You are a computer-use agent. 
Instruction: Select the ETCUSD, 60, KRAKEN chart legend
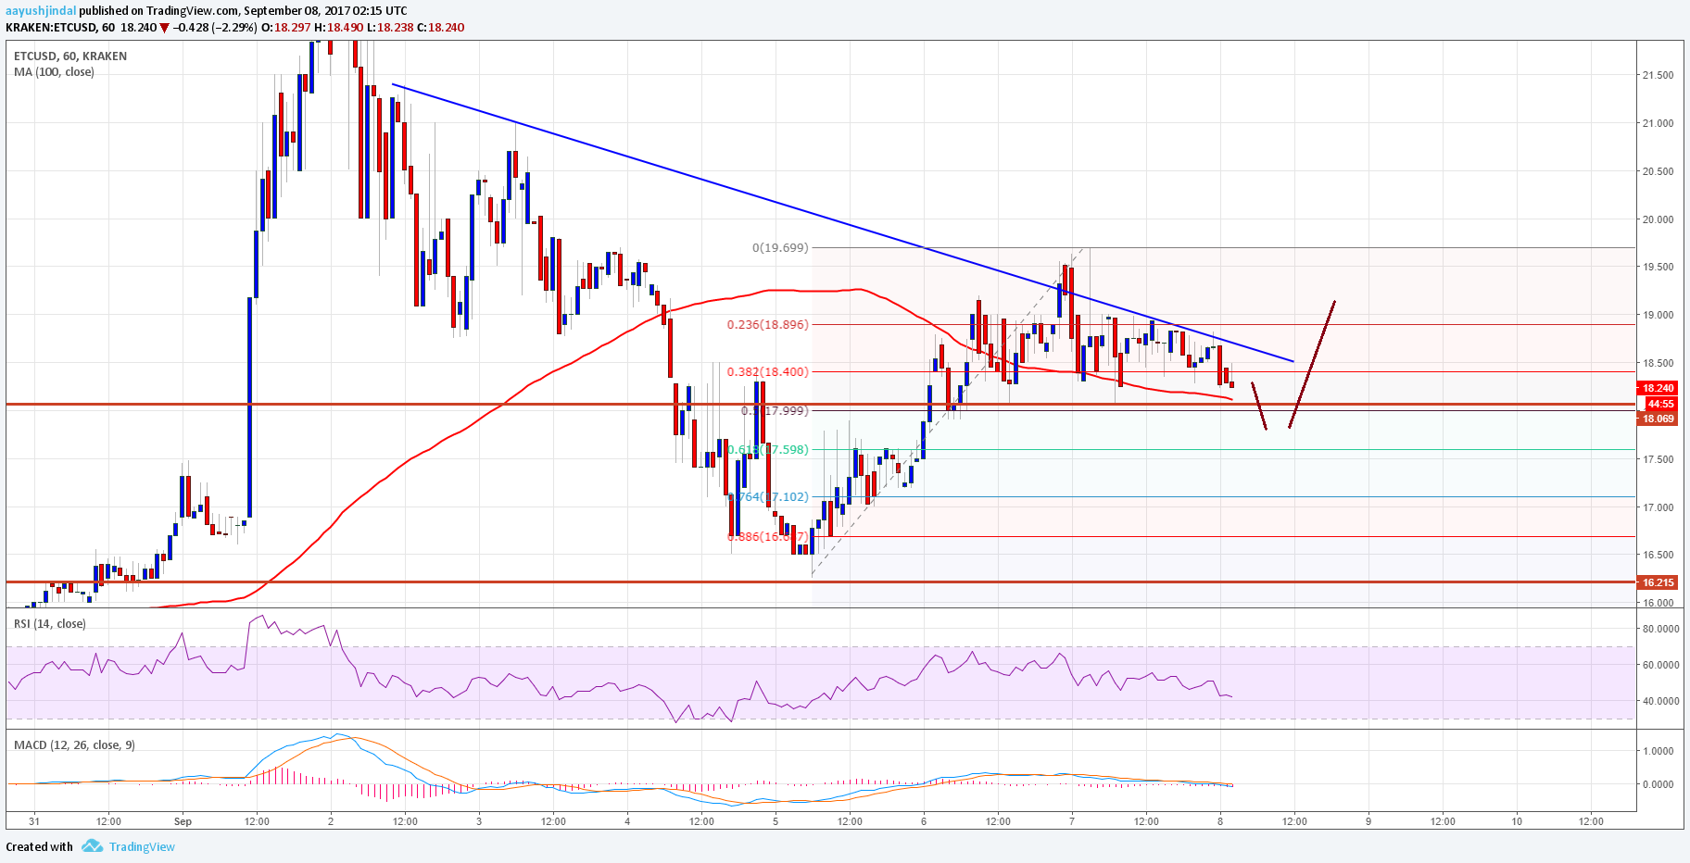(x=70, y=56)
